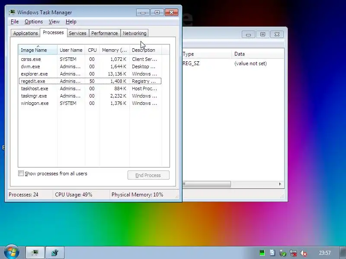346x259 pixels.
Task: Close the Windows Task Manager window
Action: point(171,13)
